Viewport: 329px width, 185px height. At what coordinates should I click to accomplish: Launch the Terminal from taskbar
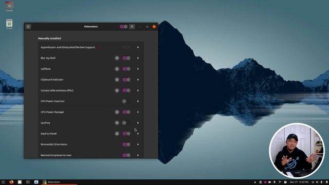[x=28, y=182]
